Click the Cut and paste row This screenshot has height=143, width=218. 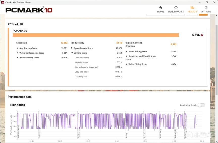pyautogui.click(x=98, y=77)
